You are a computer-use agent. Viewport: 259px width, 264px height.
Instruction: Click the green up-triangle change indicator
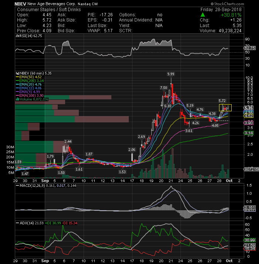pyautogui.click(x=203, y=15)
